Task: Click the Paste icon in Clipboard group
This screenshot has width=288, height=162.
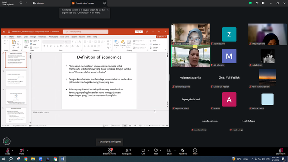Action: point(13,42)
